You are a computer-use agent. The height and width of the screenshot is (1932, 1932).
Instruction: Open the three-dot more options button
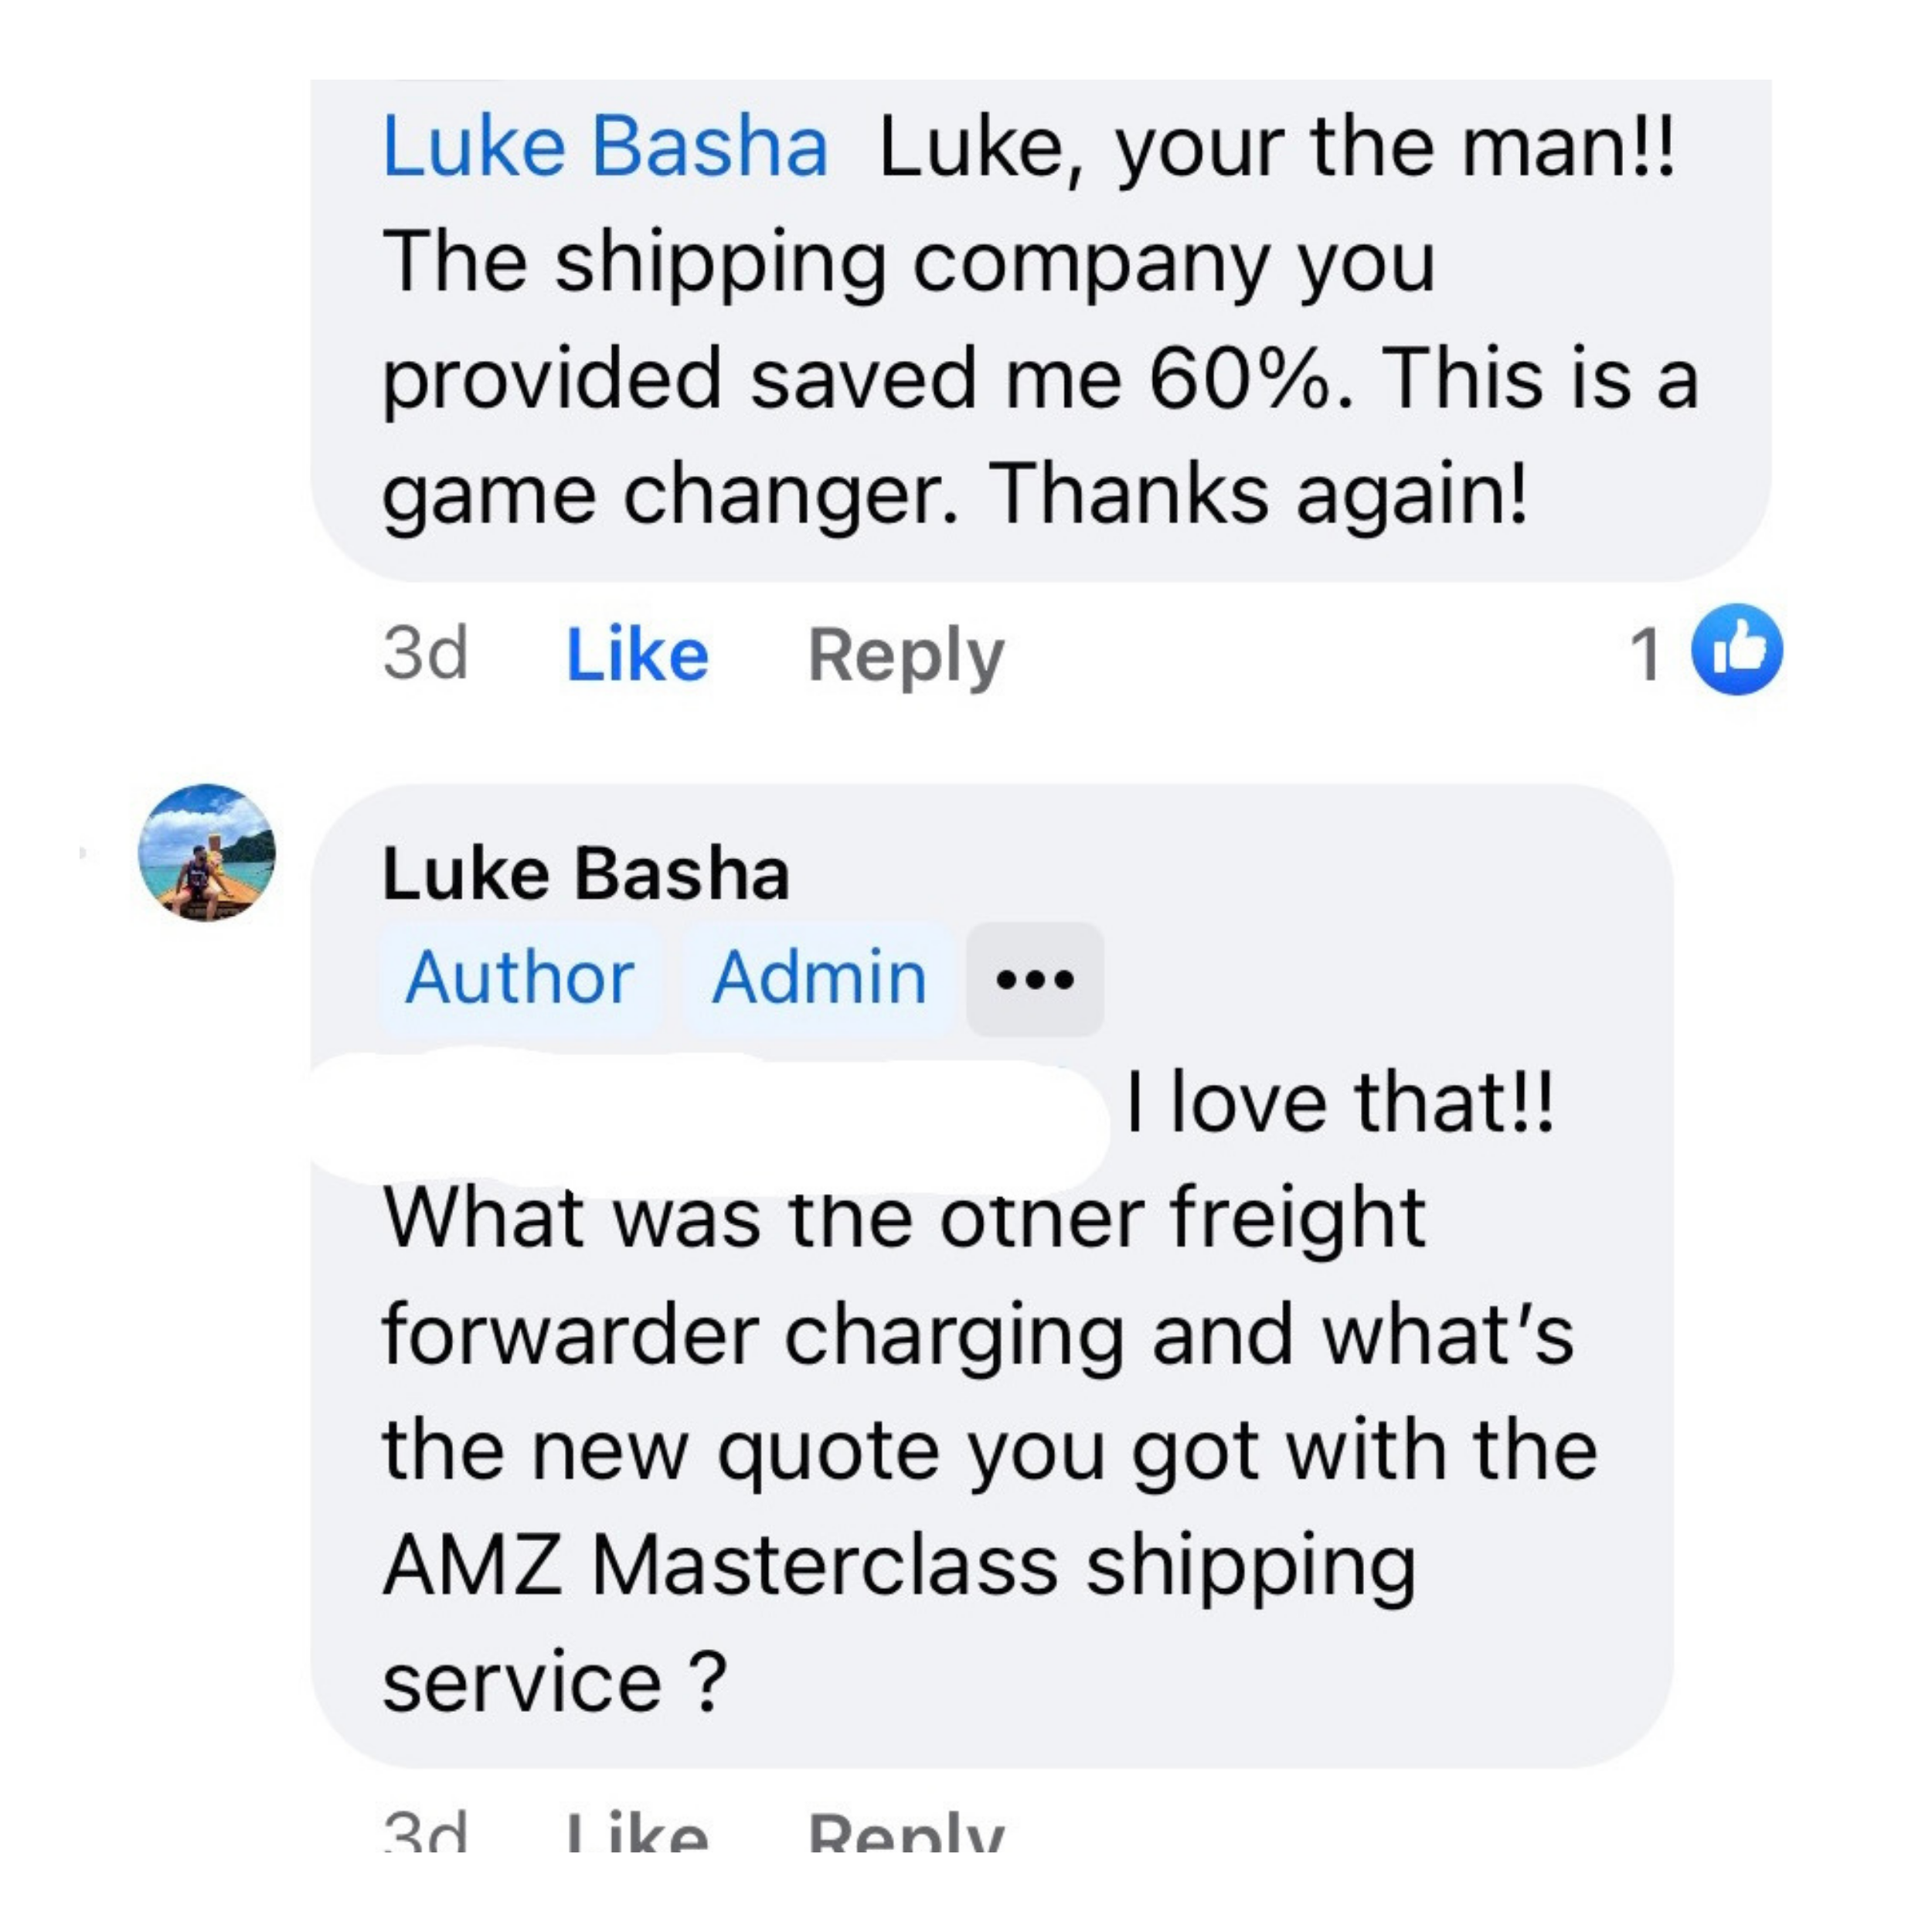point(1035,979)
